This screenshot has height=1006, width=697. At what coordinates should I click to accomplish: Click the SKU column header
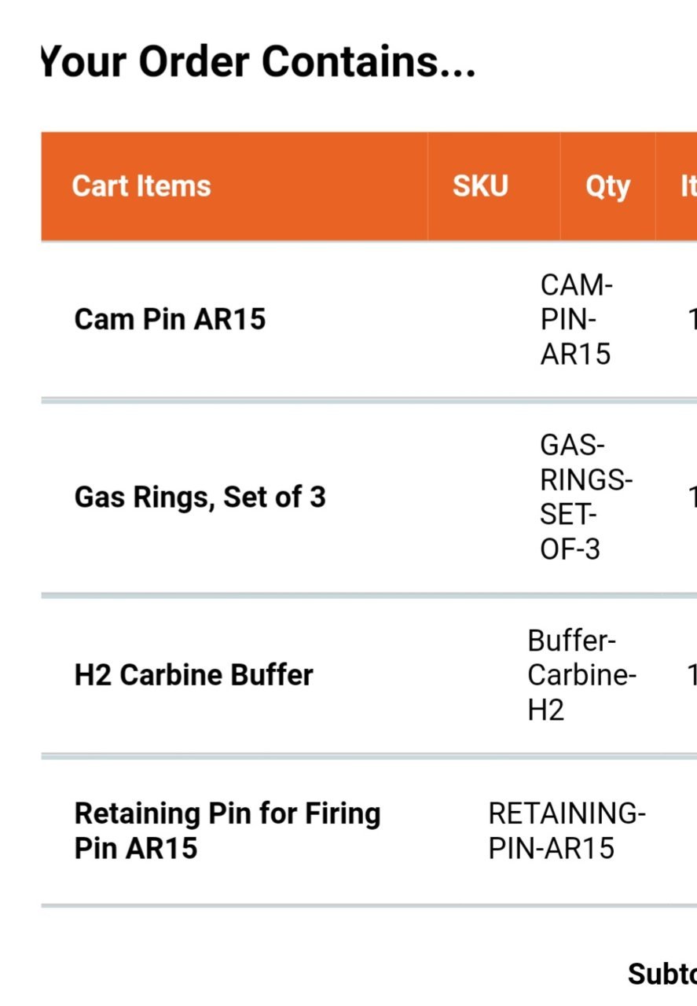pos(480,186)
